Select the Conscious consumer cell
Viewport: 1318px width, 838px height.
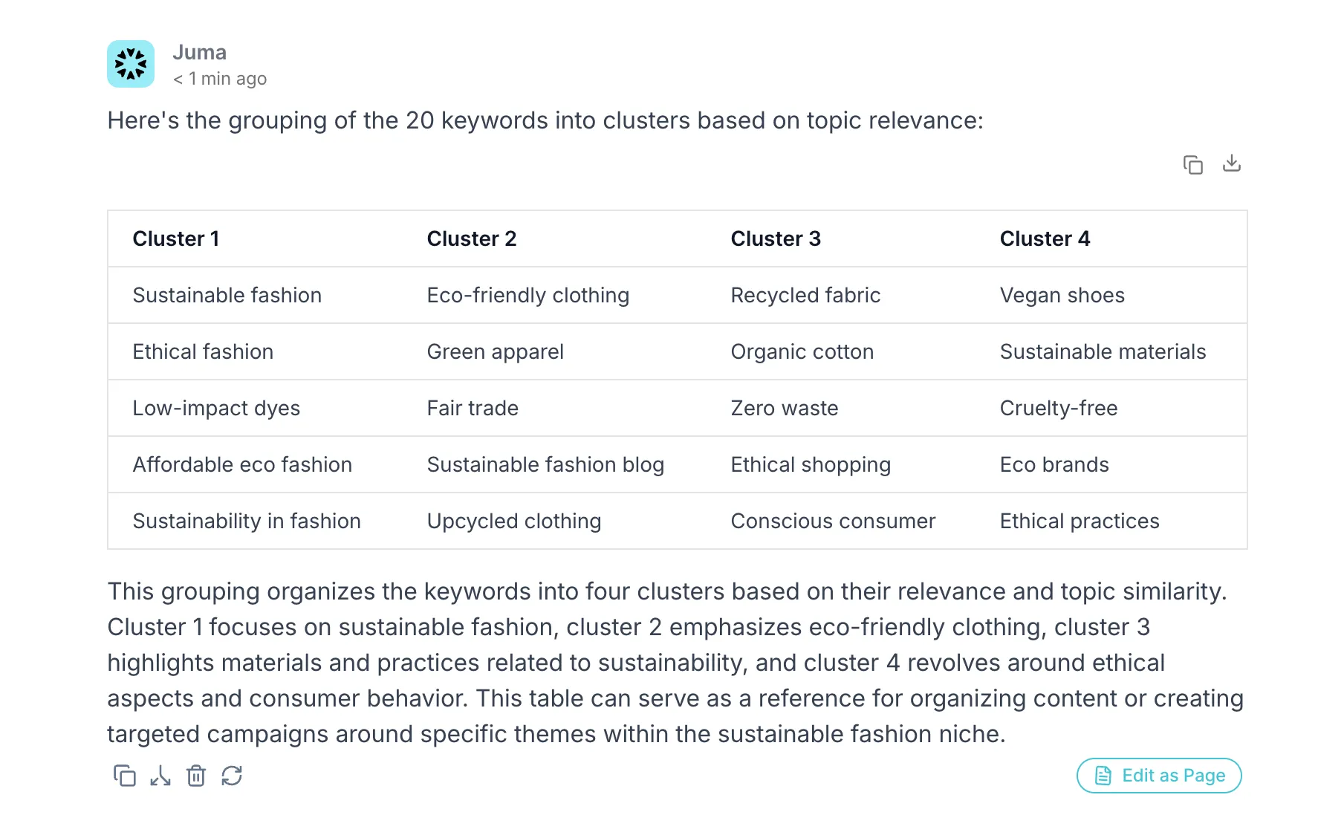tap(833, 521)
